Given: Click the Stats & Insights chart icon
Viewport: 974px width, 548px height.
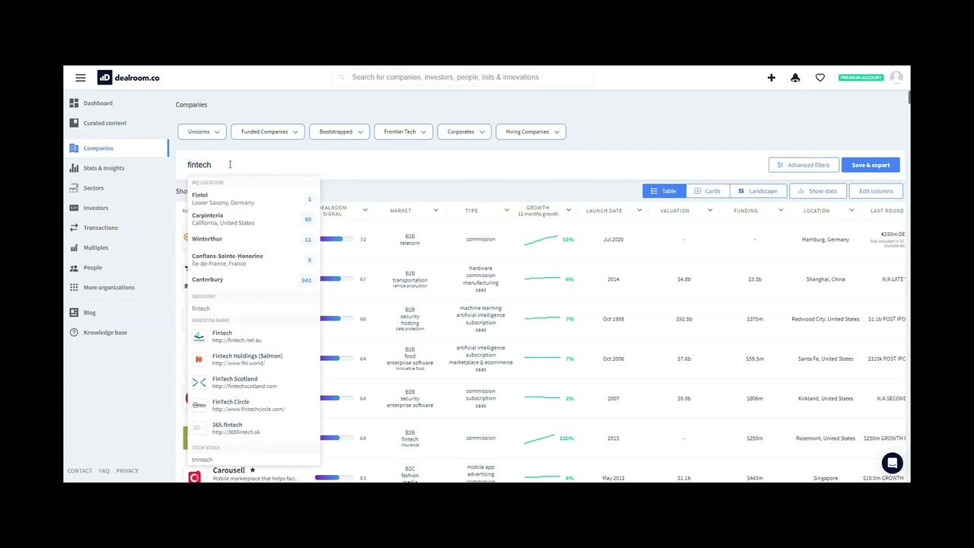Looking at the screenshot, I should pos(74,168).
